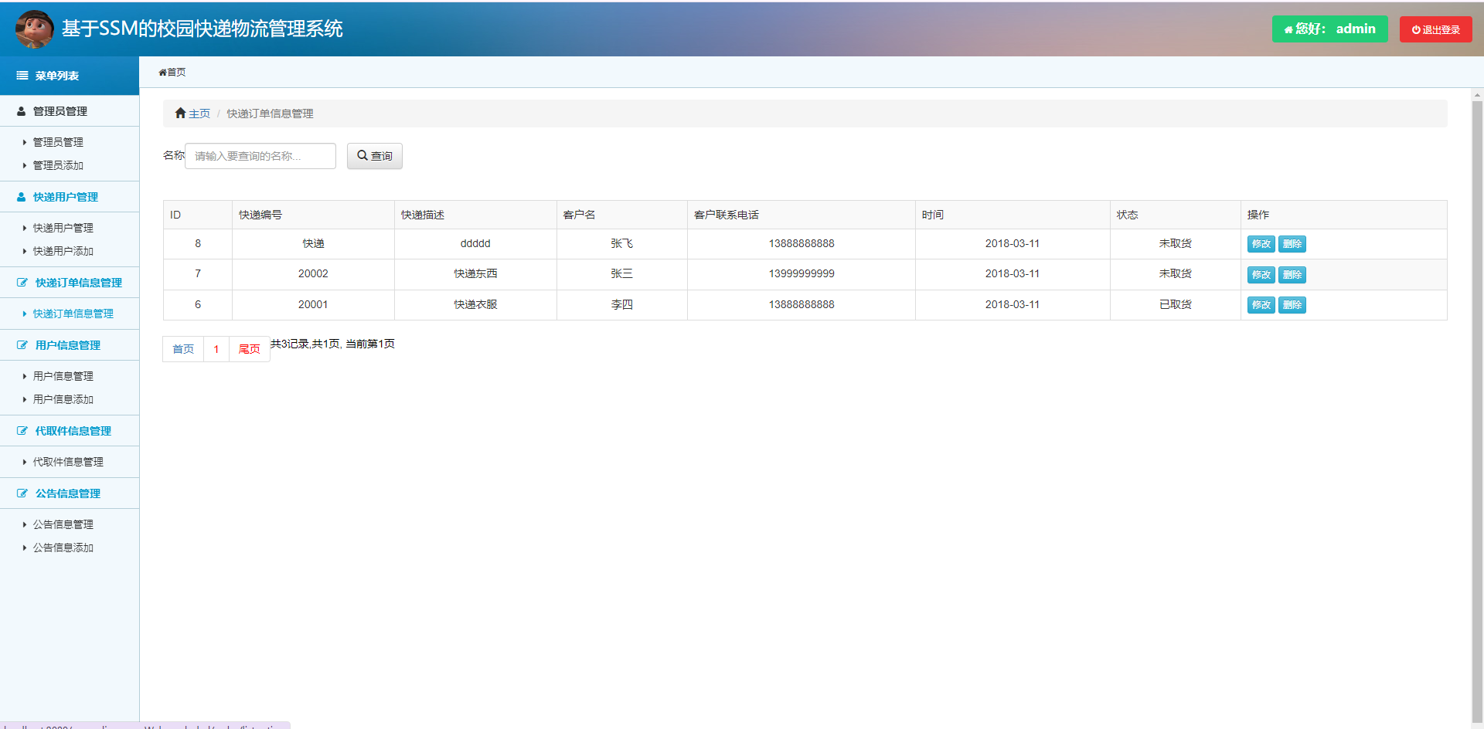Click the home icon in the breadcrumb
1484x729 pixels.
[x=180, y=114]
